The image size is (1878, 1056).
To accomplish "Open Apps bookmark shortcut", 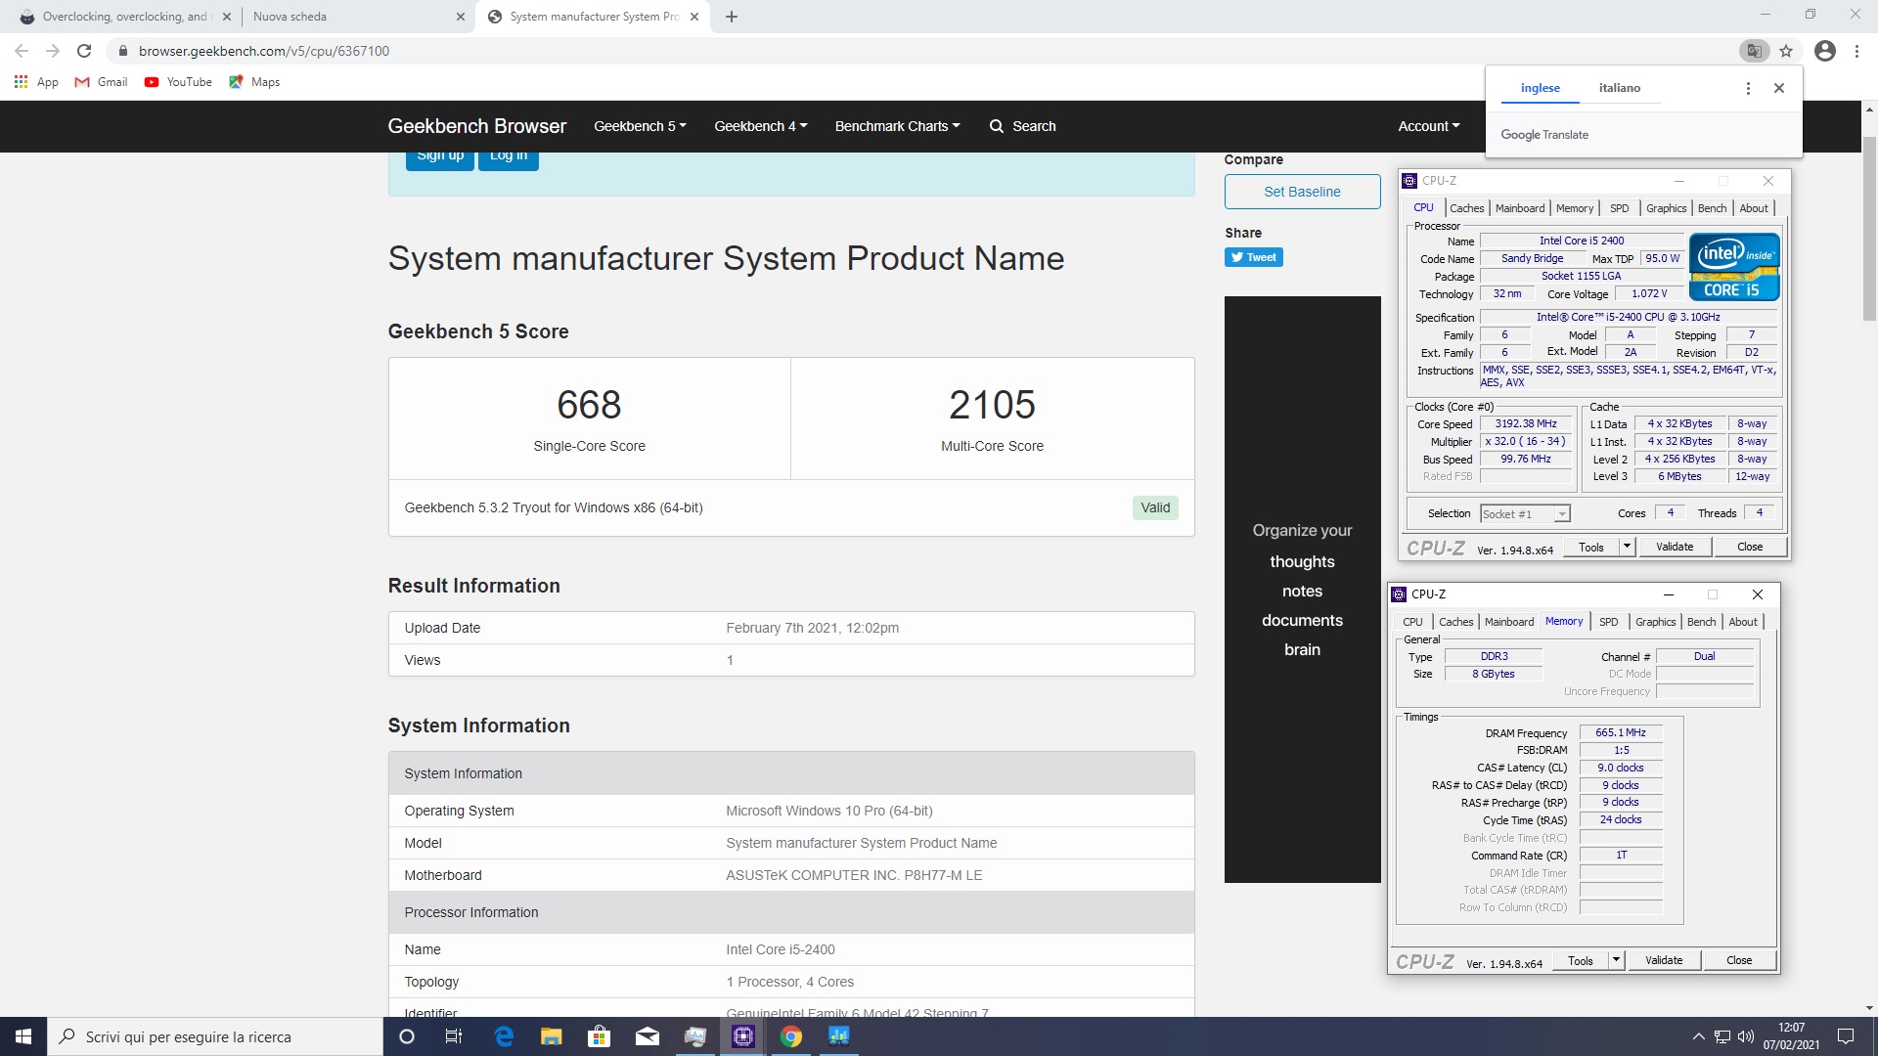I will [x=36, y=82].
